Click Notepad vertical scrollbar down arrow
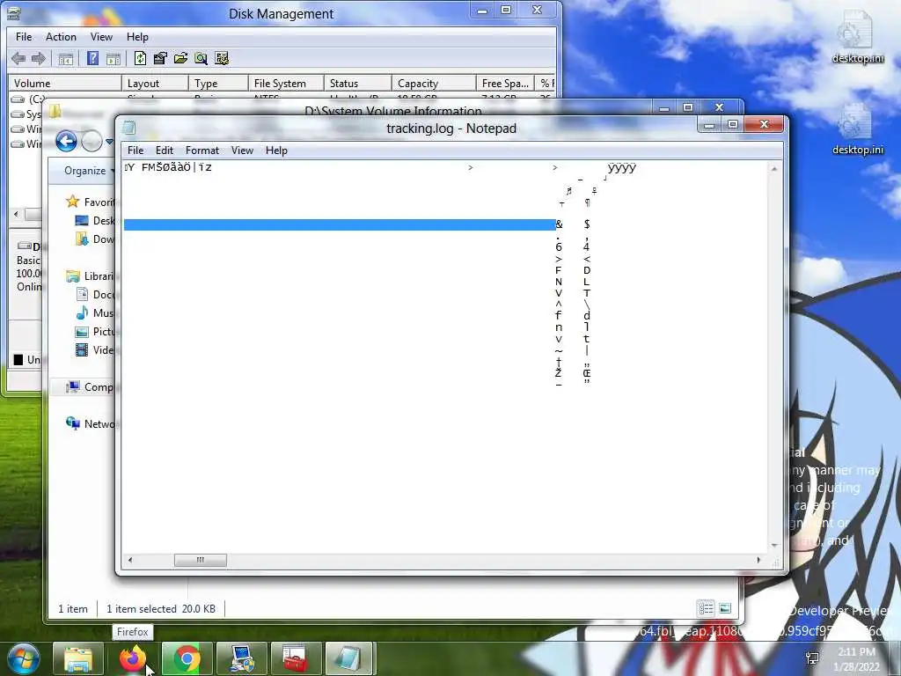Screen dimensions: 901x676 click(x=774, y=545)
